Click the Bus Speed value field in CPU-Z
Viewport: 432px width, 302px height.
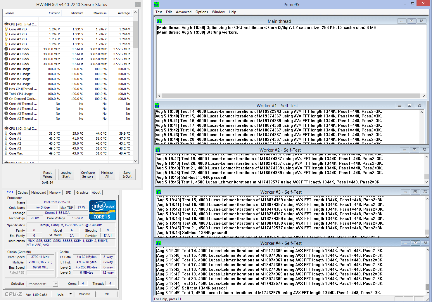pos(40,268)
